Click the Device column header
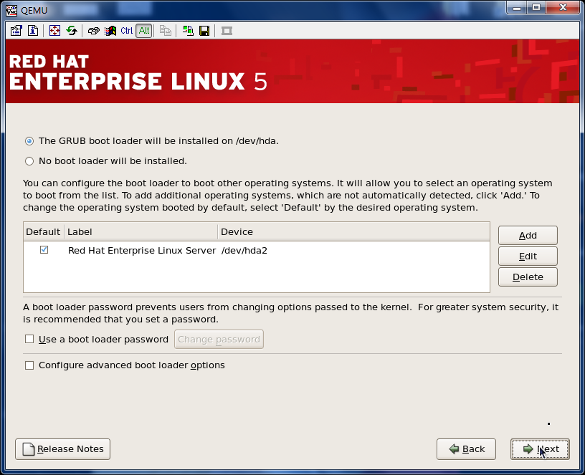Screen dimensions: 585x475 (x=353, y=231)
